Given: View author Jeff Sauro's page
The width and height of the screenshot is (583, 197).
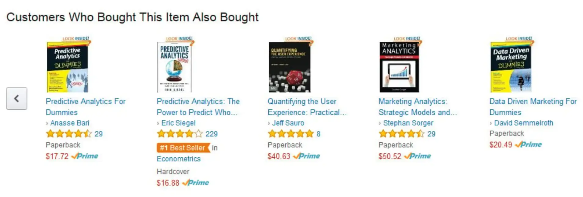Looking at the screenshot, I should click(x=288, y=123).
